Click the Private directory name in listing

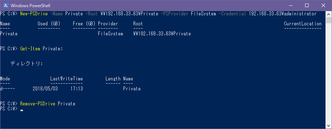click(x=132, y=89)
